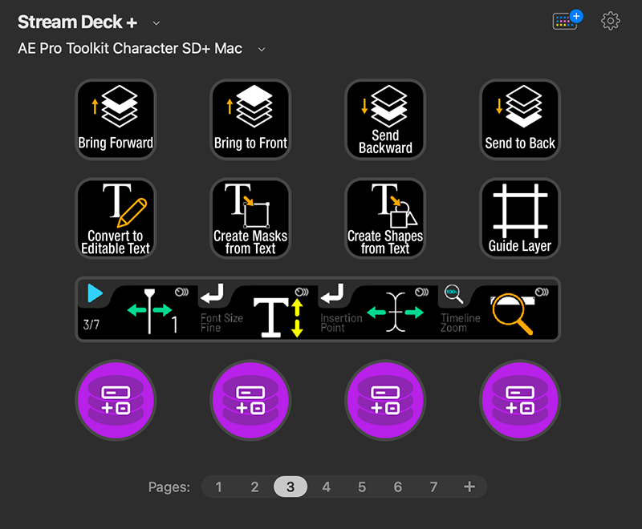642x529 pixels.
Task: Switch to page 1
Action: coord(218,487)
